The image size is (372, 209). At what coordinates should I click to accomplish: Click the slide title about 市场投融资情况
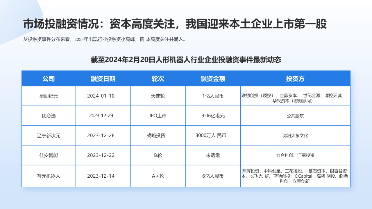coord(175,24)
